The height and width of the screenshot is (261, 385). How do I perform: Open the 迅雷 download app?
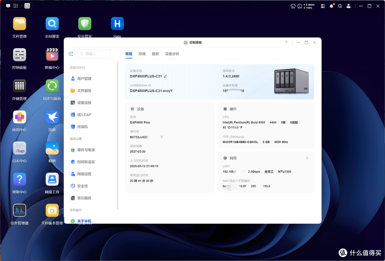[x=52, y=117]
